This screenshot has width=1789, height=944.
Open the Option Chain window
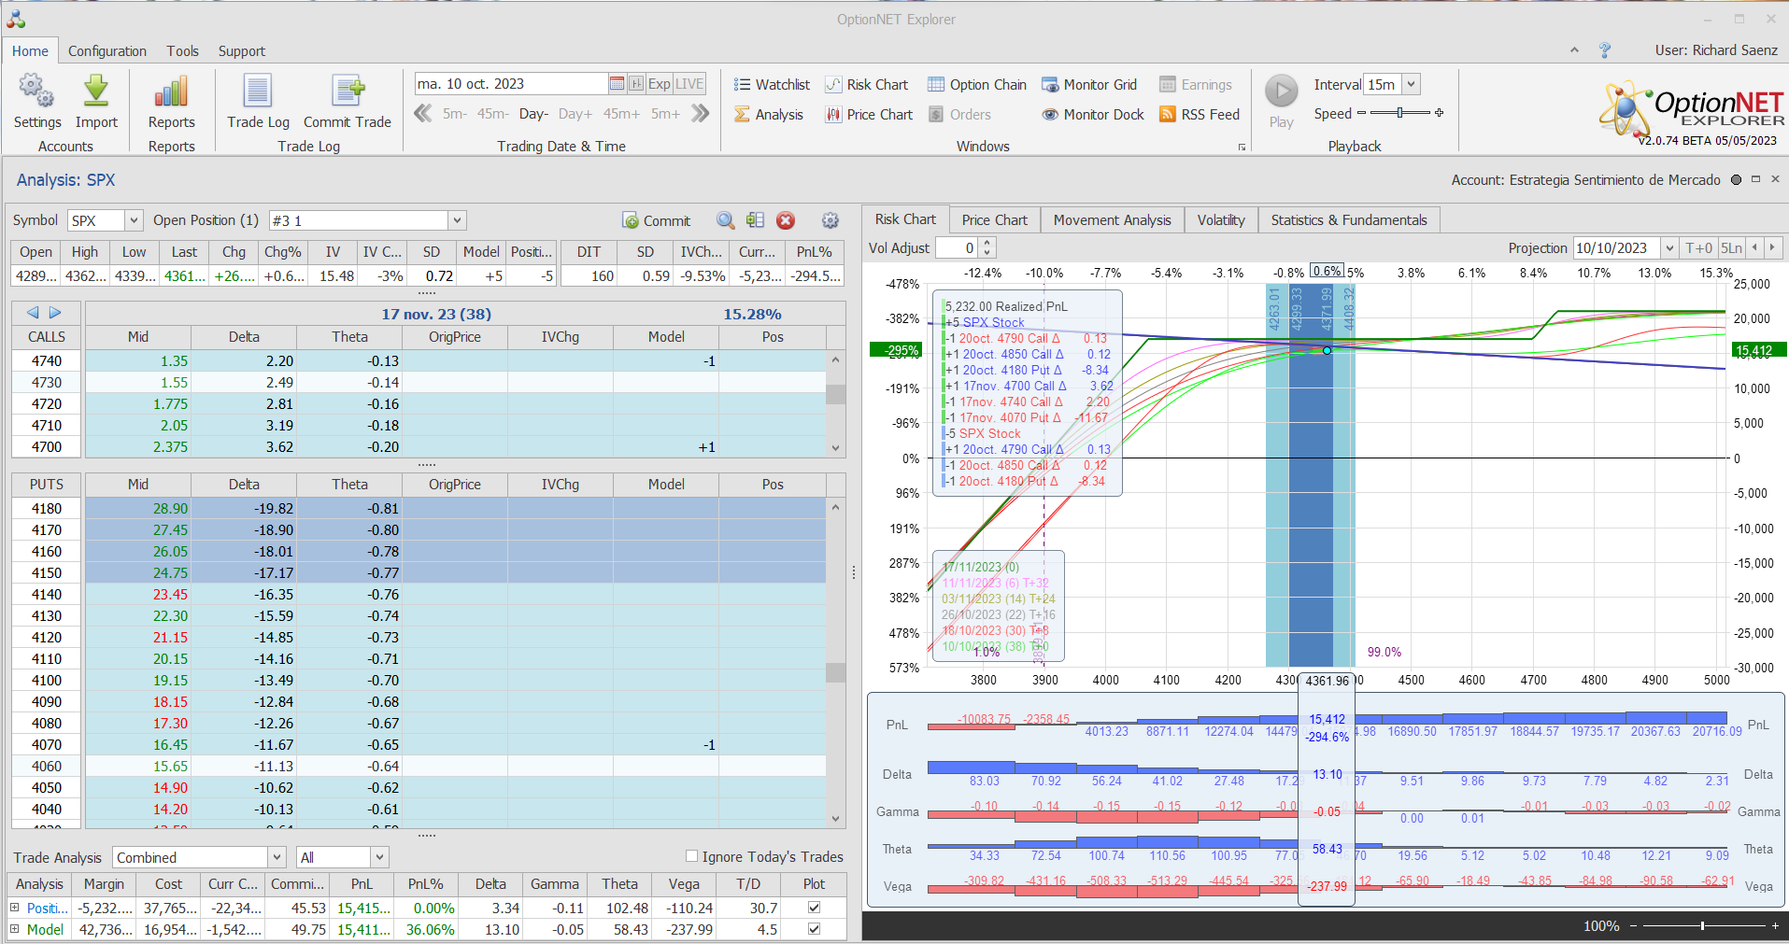[977, 85]
